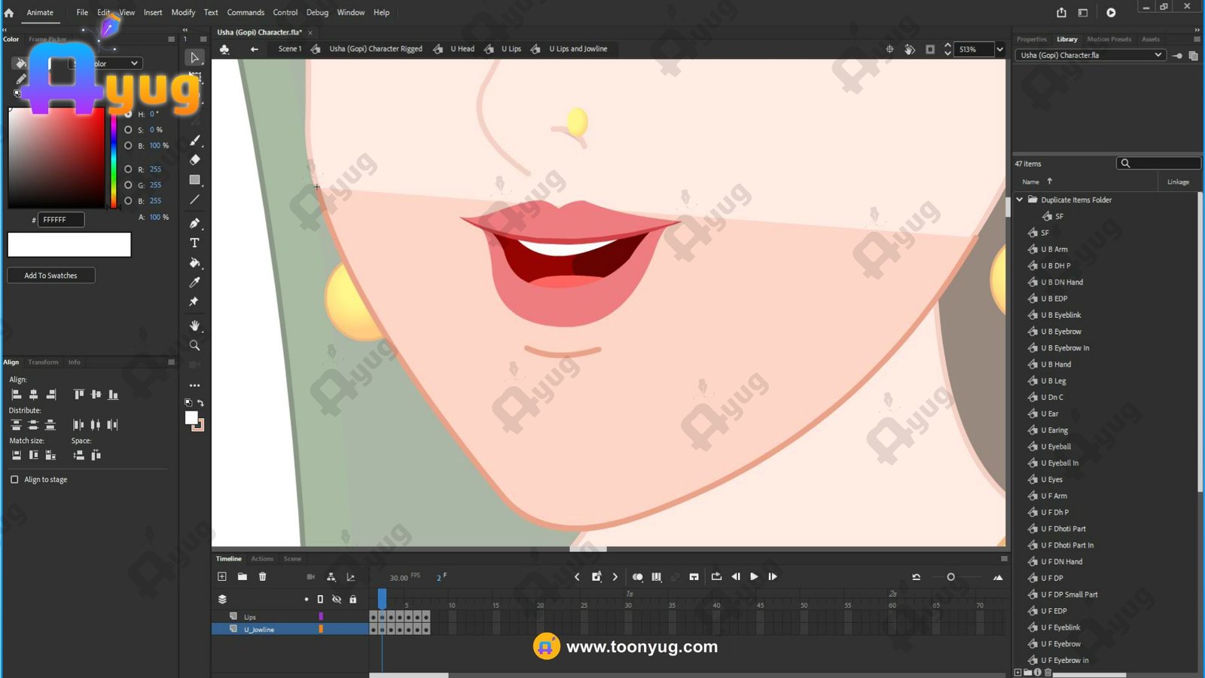Enable the Align to stage checkbox
Screen dimensions: 1205x678
(14, 479)
